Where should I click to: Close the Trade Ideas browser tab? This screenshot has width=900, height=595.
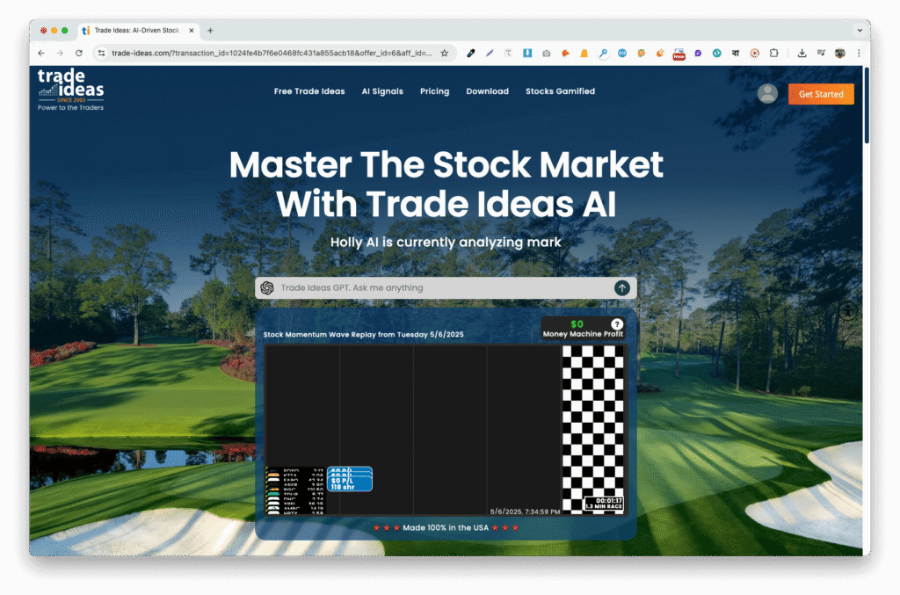[191, 31]
